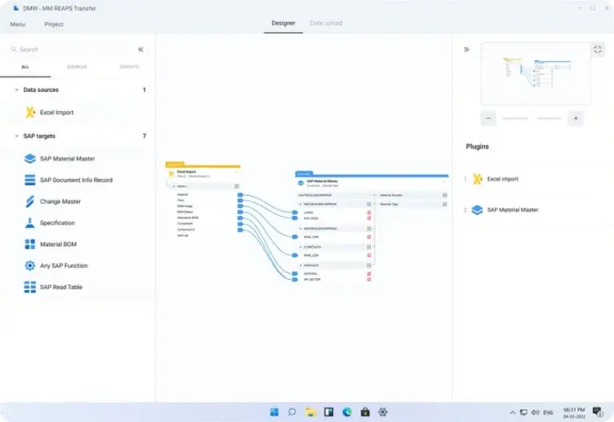Click the Material BOM icon
This screenshot has width=614, height=422.
pos(30,245)
